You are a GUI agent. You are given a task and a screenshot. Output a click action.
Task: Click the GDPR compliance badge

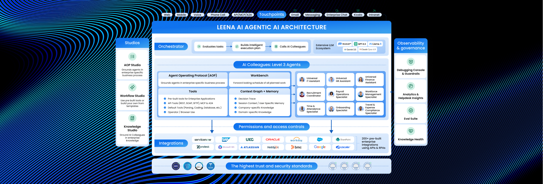[176, 166]
